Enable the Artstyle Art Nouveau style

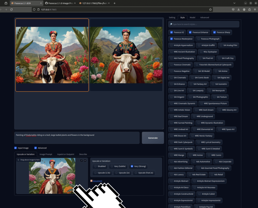pyautogui.click(x=195, y=187)
